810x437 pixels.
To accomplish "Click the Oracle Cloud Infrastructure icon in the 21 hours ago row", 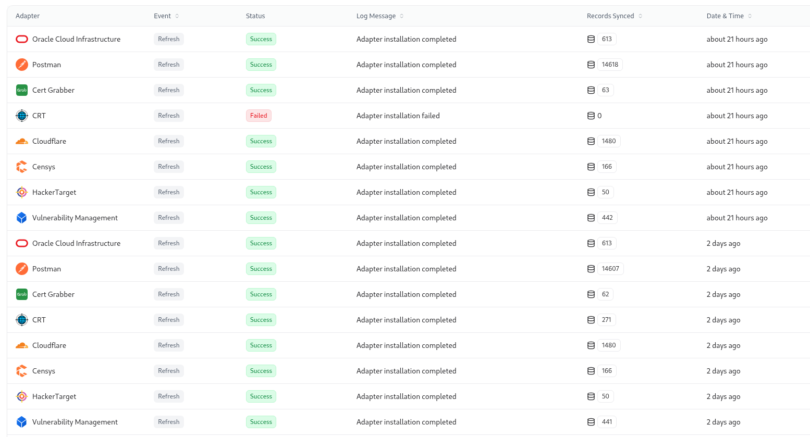I will point(22,39).
